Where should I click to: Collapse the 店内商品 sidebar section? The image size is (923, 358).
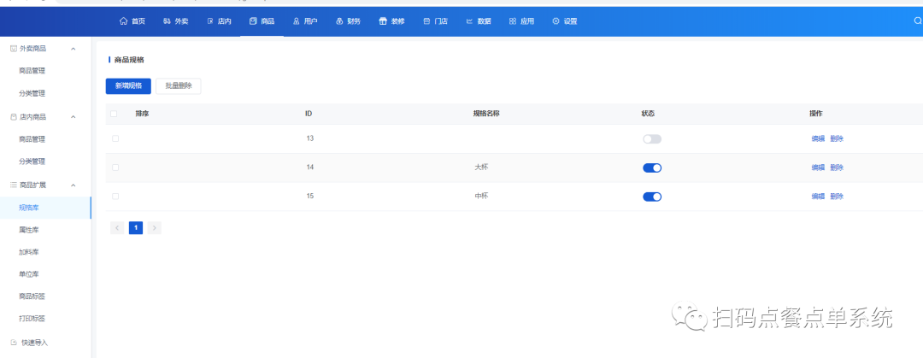click(73, 117)
